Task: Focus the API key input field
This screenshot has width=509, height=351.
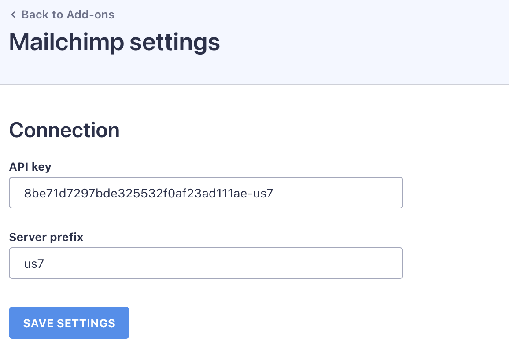Action: [206, 193]
